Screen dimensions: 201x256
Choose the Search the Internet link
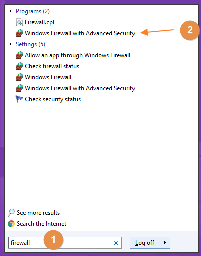click(42, 224)
